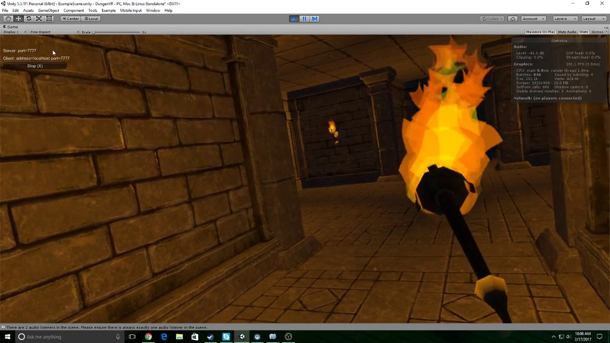
Task: Open the OBS icon on the taskbar
Action: (x=288, y=337)
